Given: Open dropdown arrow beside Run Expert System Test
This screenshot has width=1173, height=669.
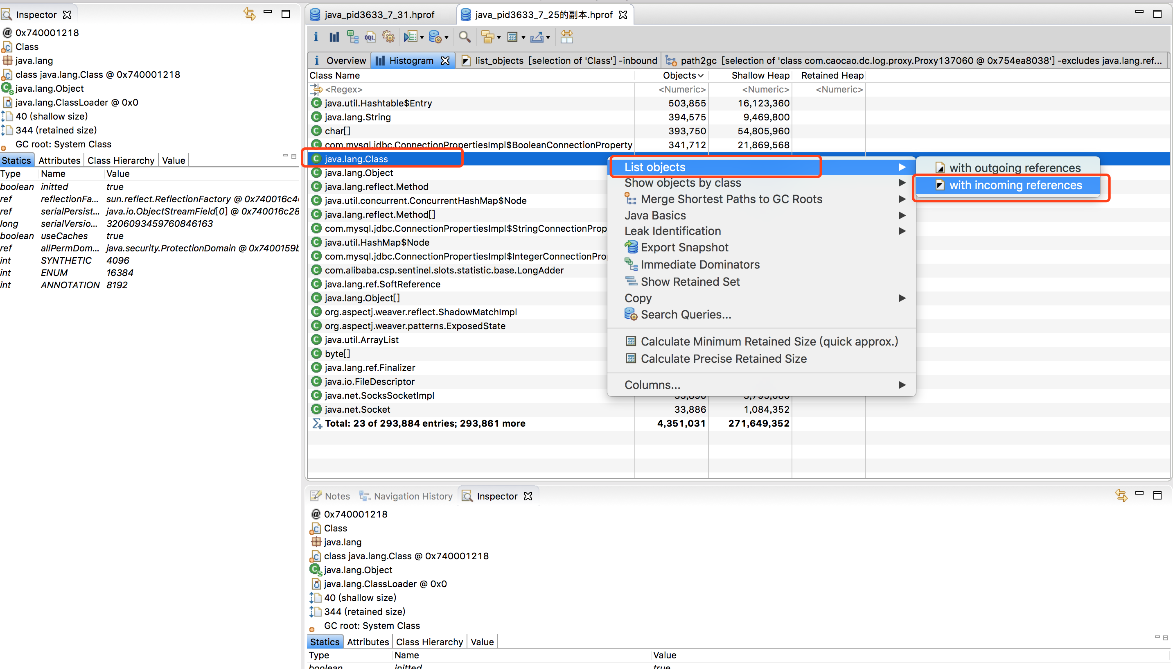Looking at the screenshot, I should click(422, 38).
